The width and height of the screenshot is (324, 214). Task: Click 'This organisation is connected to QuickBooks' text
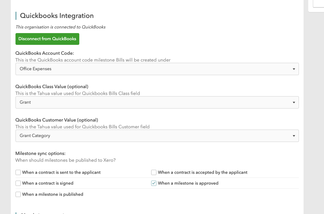tap(60, 27)
